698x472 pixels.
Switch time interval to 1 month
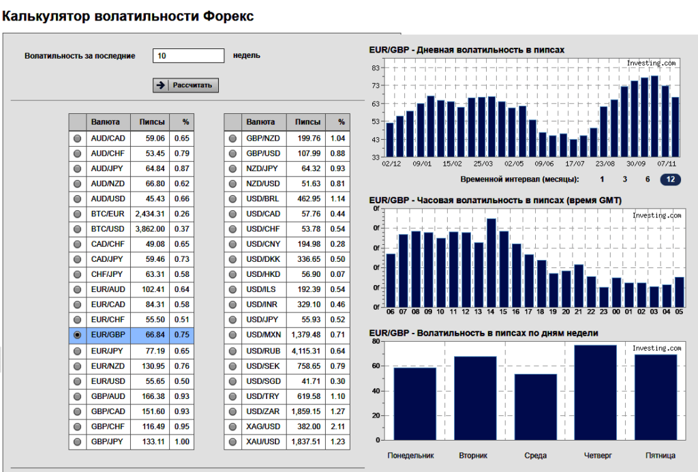coord(602,179)
